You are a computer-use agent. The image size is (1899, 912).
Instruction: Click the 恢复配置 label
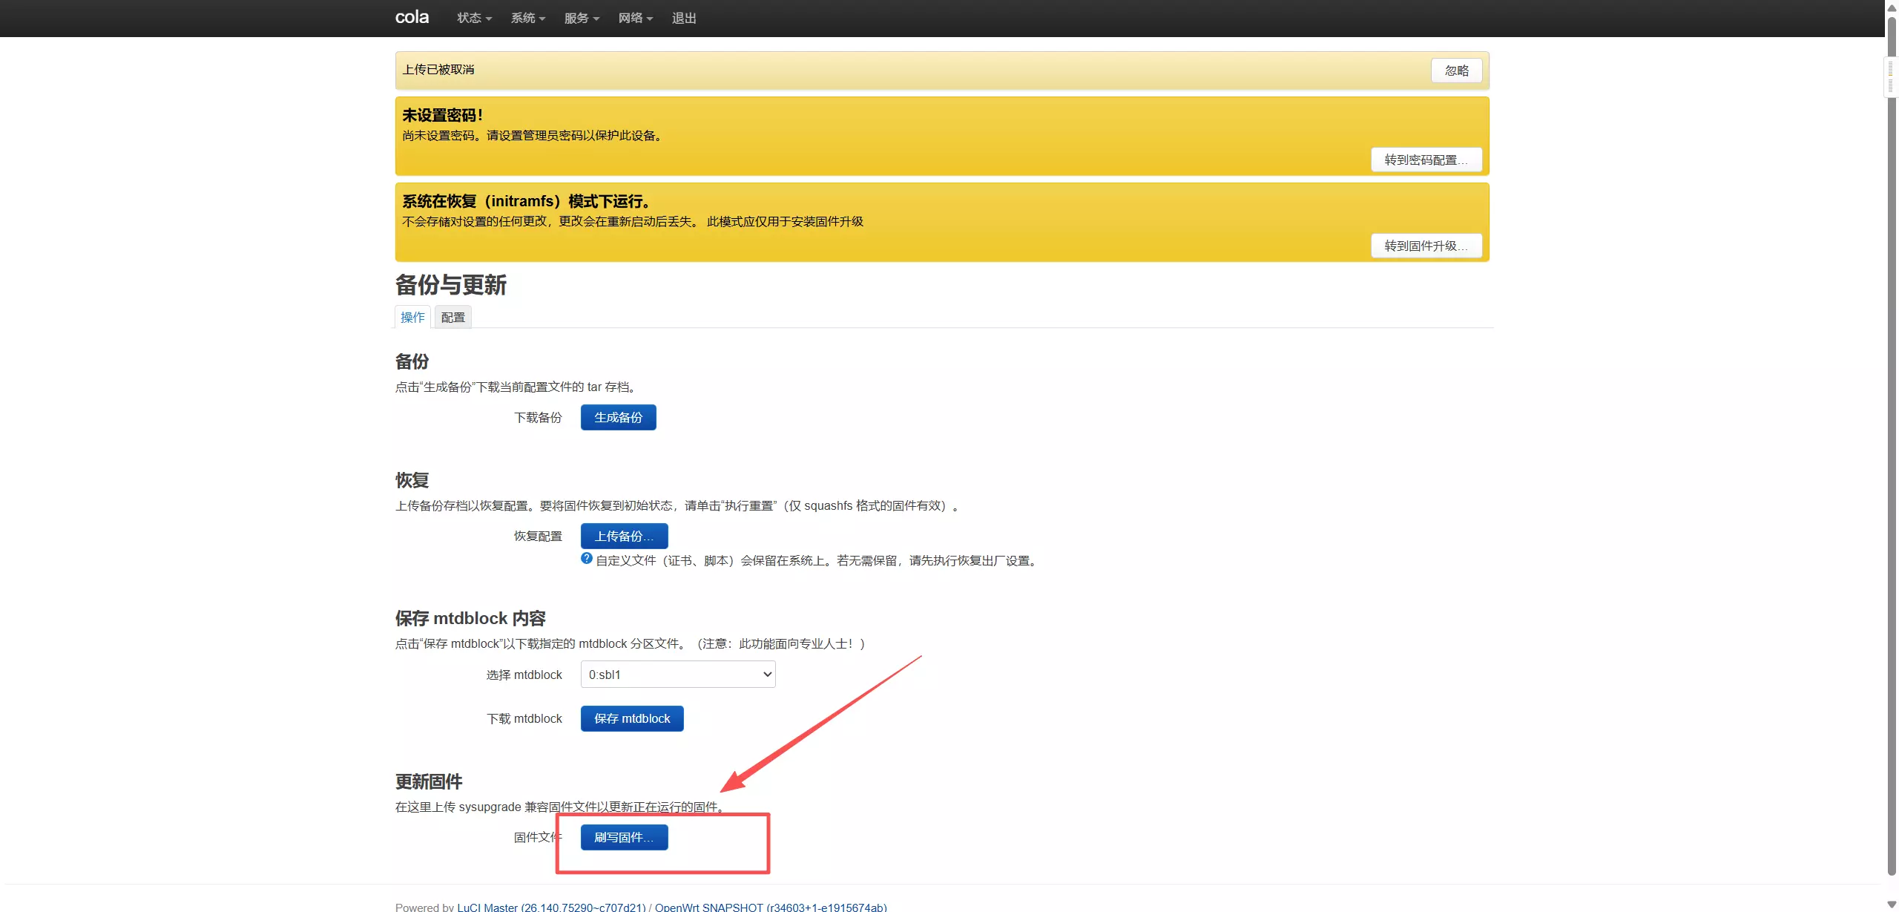pyautogui.click(x=538, y=536)
